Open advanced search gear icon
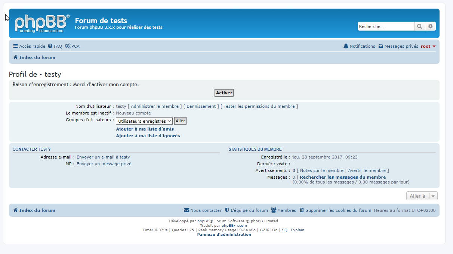 point(430,26)
